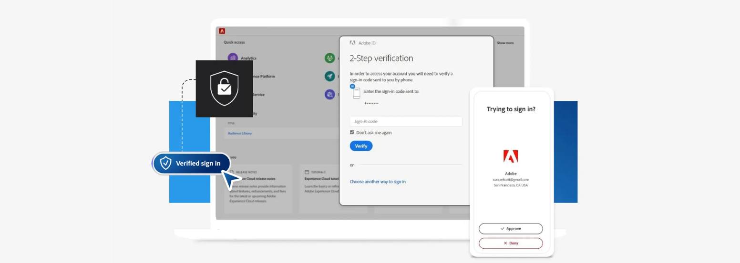This screenshot has width=740, height=263.
Task: Click the phone device icon in verification dialog
Action: pos(356,93)
